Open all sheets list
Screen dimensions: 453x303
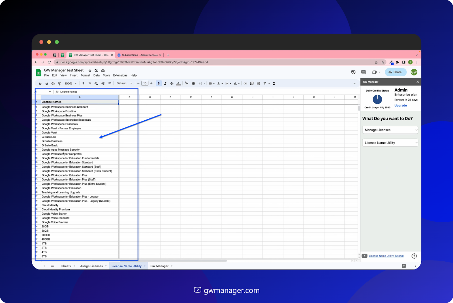coord(52,266)
